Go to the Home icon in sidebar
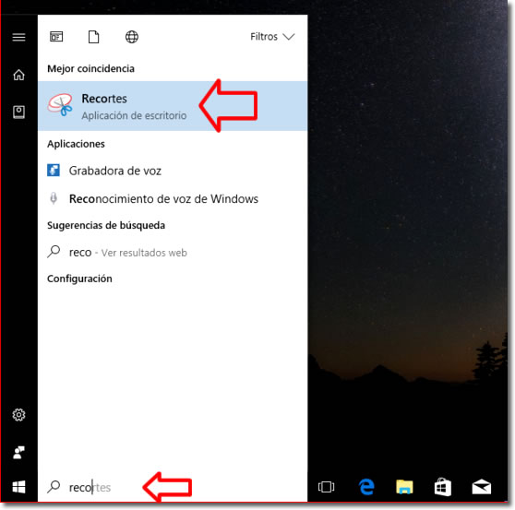515x510 pixels. point(18,75)
